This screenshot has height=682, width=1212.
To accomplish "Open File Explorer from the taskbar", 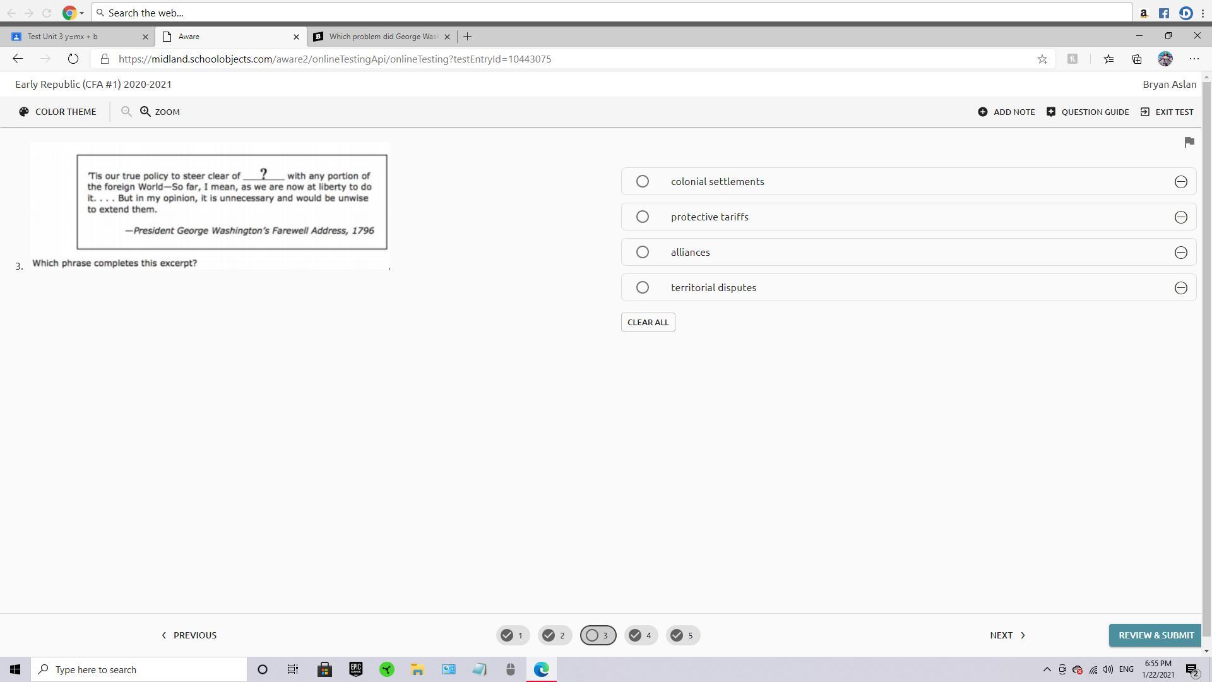I will click(x=417, y=669).
